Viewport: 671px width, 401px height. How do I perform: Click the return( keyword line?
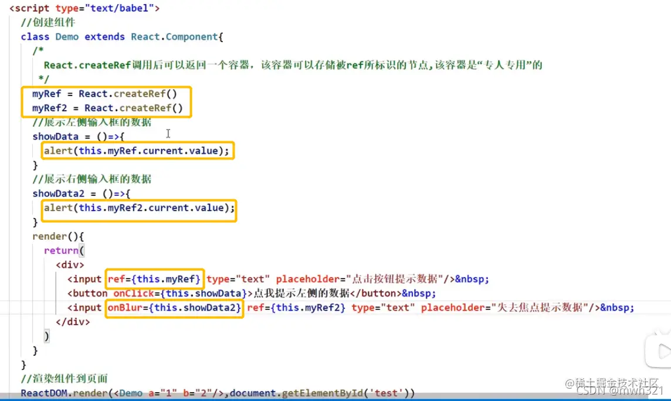[64, 250]
